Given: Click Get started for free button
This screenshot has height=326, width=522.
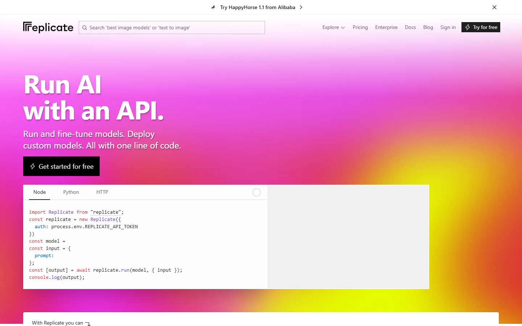Looking at the screenshot, I should pos(61,166).
